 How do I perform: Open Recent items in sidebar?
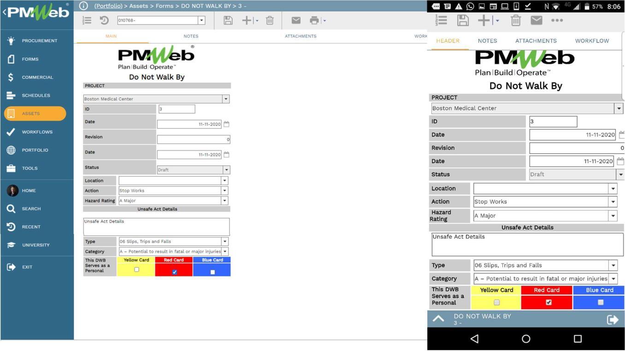click(x=24, y=227)
